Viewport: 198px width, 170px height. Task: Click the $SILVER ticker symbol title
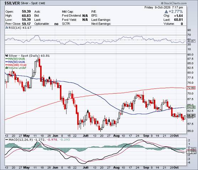12,3
